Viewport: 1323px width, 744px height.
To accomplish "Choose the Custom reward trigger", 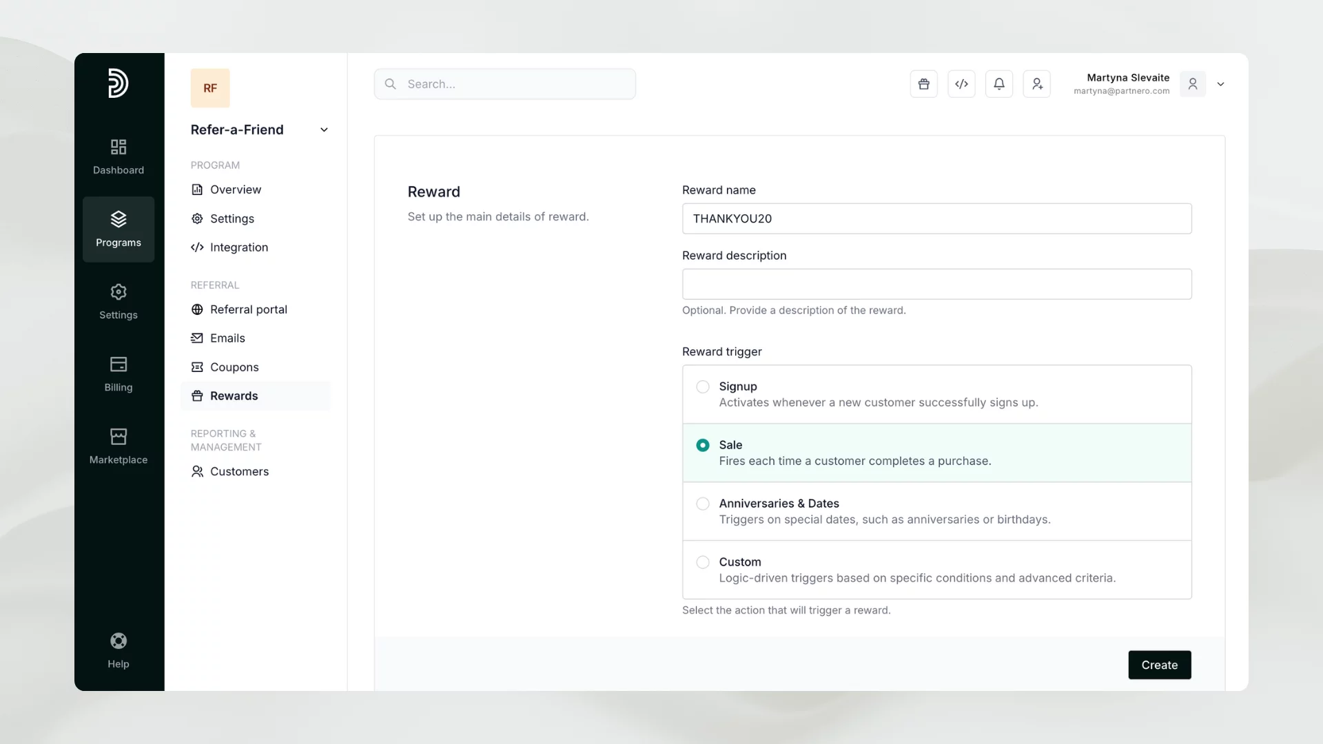I will (x=702, y=562).
